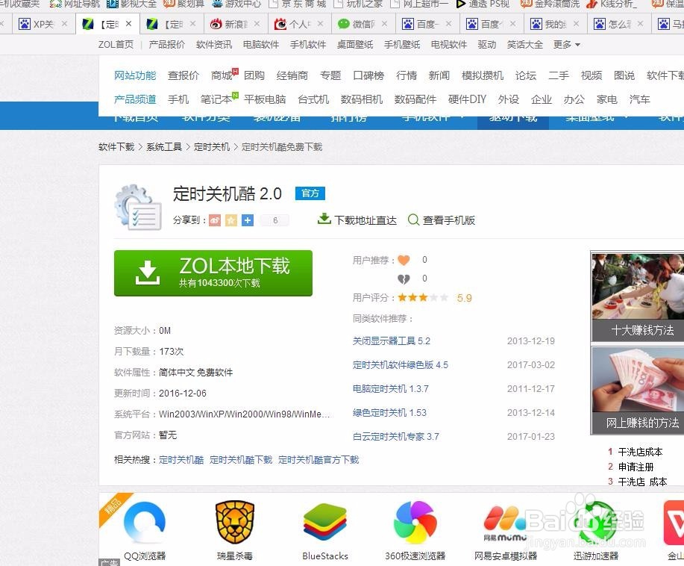
Task: Open the 网上赚钱的方法 ad thumbnail
Action: [638, 390]
